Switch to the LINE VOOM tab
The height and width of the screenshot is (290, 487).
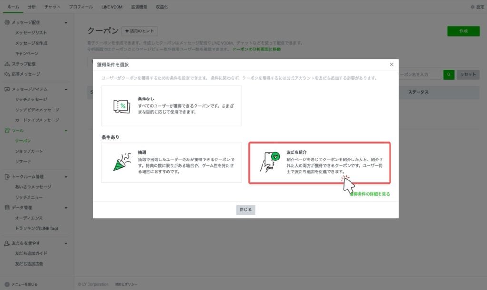coord(112,7)
